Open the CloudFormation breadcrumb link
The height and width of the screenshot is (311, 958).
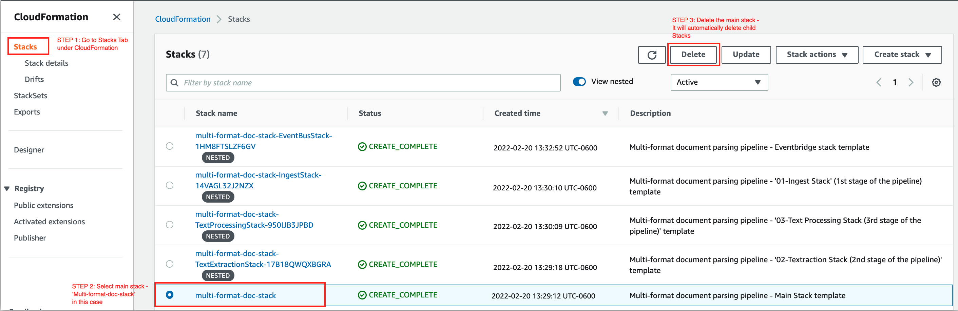(183, 19)
